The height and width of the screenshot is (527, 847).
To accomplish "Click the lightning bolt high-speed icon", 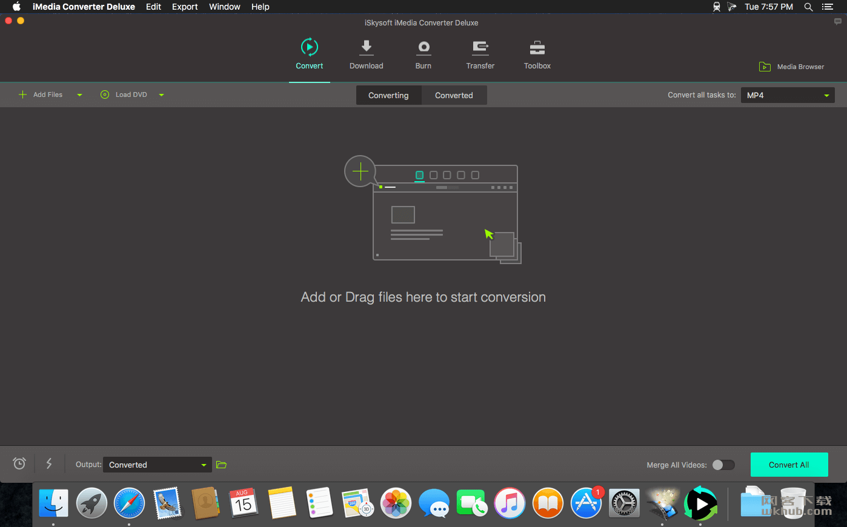I will [49, 463].
